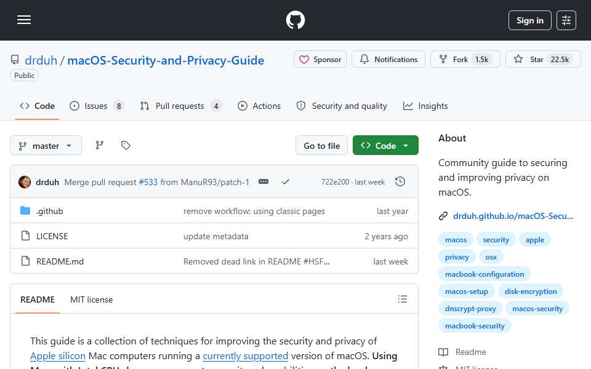This screenshot has height=369, width=591.
Task: Click the macos-setup topic tag
Action: click(x=466, y=292)
